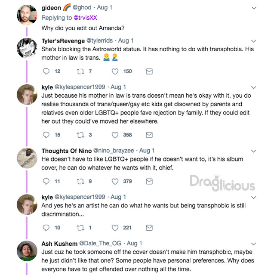Screen dimensions: 274x275
Task: Open reply thread on kyle's 15-reply tweet
Action: (x=46, y=135)
